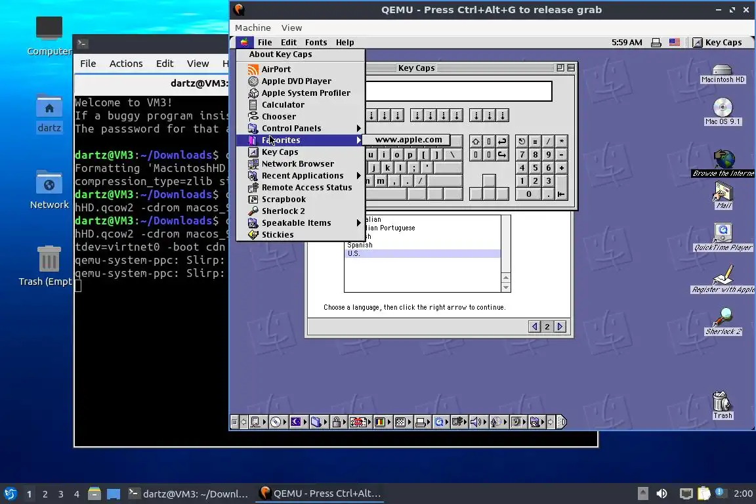
Task: Click the left arrow in setup assistant
Action: coord(534,327)
